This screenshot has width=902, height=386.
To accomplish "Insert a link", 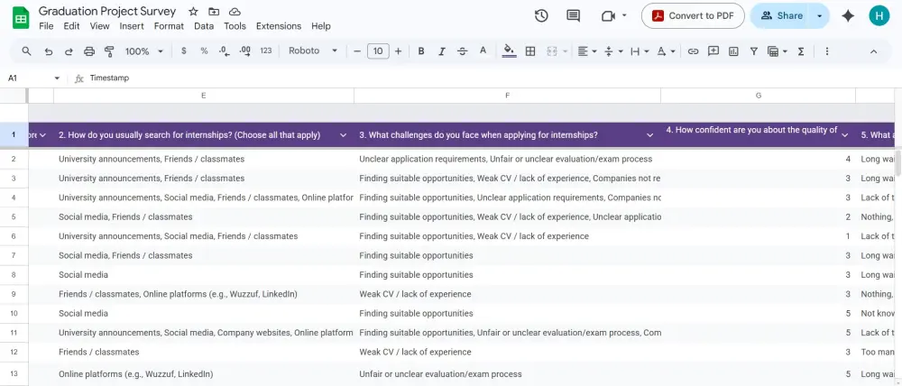I will point(693,51).
